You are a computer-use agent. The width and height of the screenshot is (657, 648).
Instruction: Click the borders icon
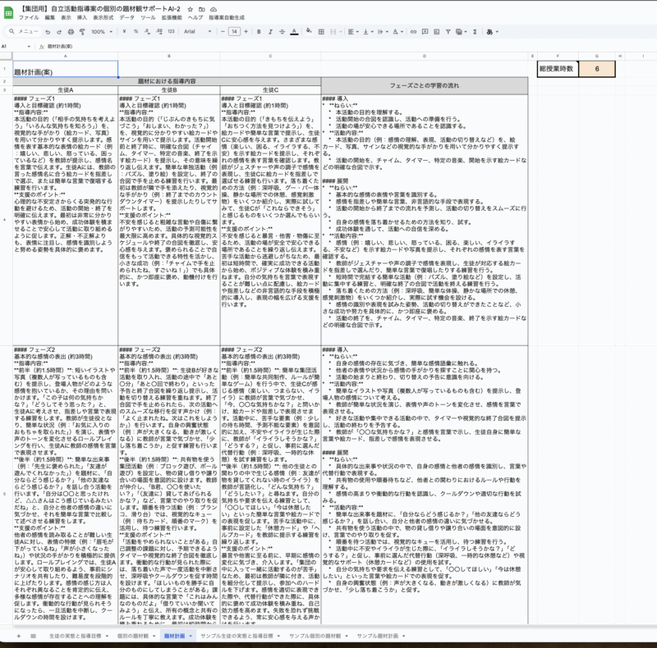pyautogui.click(x=323, y=31)
